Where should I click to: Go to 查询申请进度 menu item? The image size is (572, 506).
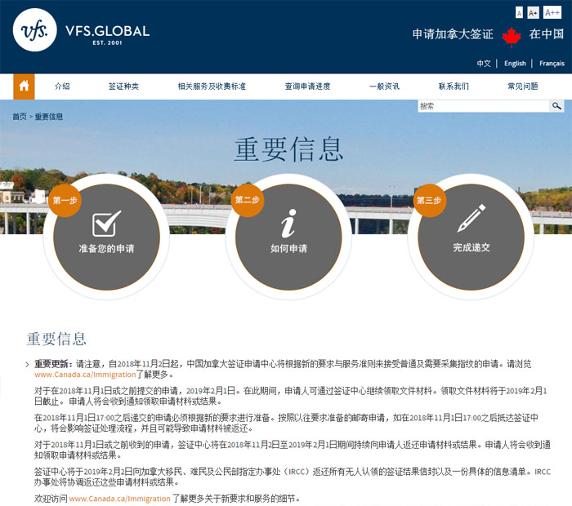[307, 87]
